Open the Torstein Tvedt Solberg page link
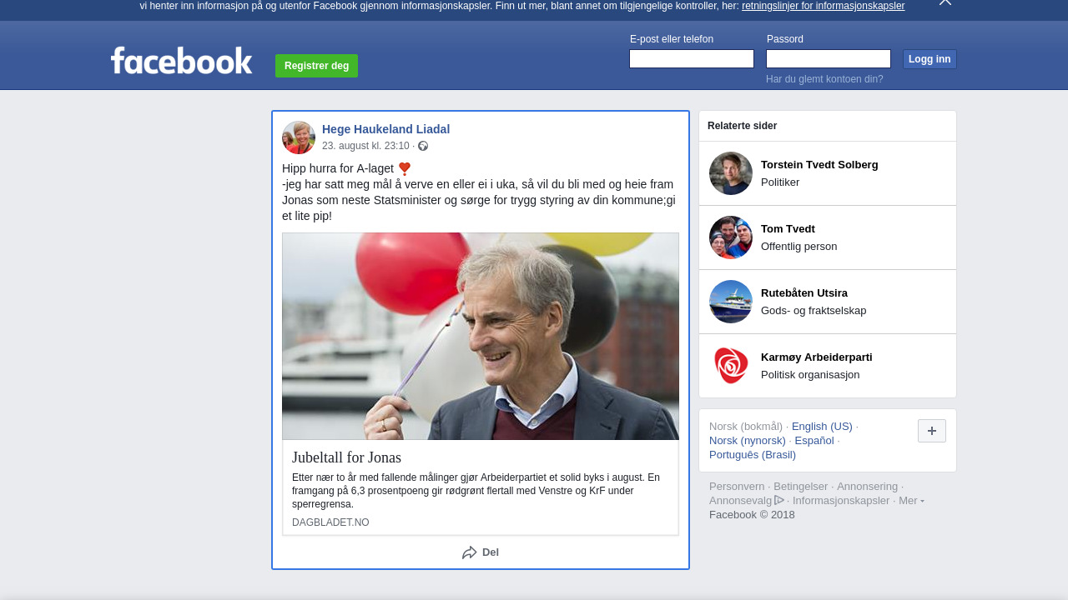The image size is (1068, 600). (819, 165)
